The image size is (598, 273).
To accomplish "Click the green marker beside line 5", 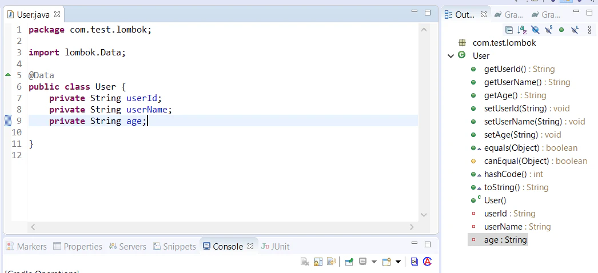I will (7, 75).
